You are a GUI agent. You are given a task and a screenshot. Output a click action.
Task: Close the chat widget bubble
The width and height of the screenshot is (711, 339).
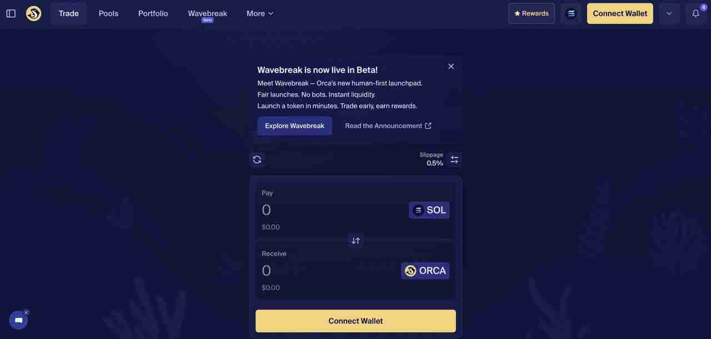pyautogui.click(x=26, y=312)
